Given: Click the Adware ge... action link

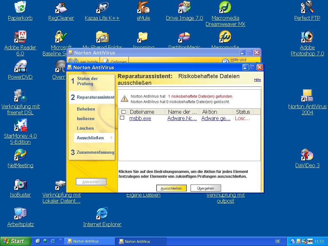Looking at the screenshot, I should (x=216, y=119).
